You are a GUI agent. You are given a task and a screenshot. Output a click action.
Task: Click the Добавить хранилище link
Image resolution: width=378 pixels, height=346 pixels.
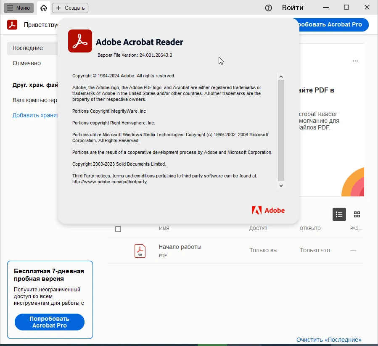click(x=35, y=115)
